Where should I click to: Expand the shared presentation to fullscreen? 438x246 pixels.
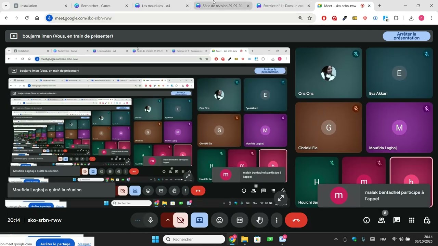[x=281, y=198]
